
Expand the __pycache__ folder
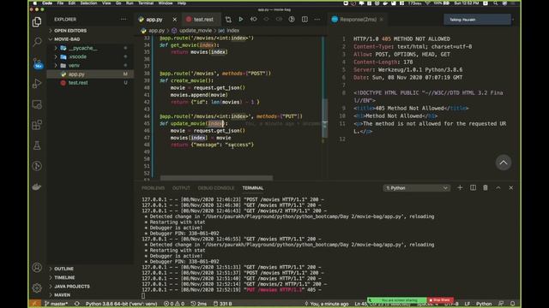(83, 48)
